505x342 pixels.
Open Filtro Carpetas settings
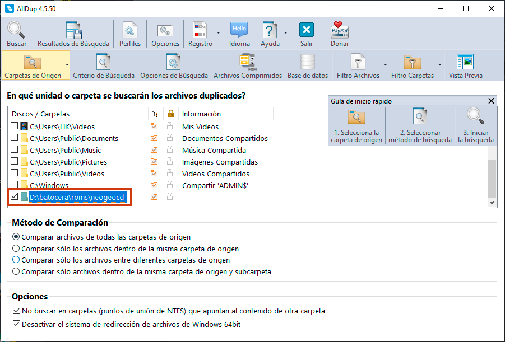point(413,65)
